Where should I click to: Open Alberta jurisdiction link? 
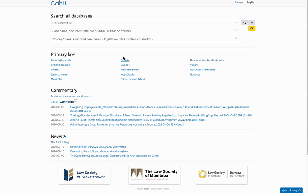coord(55,70)
